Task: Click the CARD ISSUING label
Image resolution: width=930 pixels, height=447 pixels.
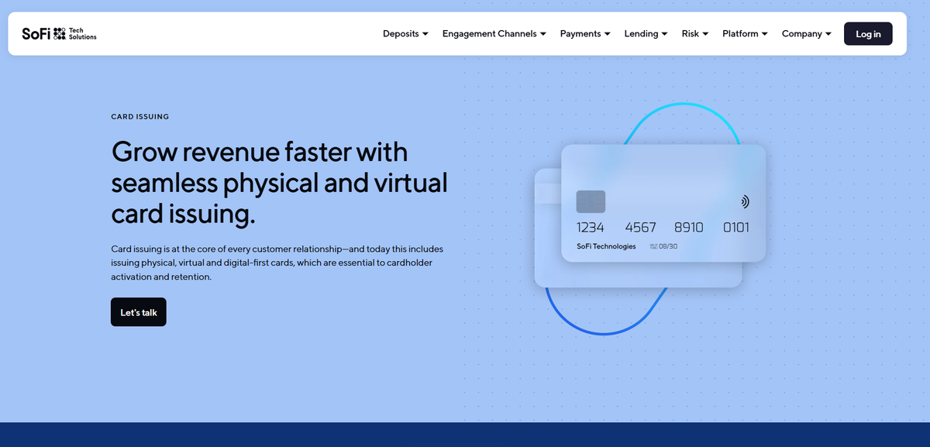Action: pos(140,117)
